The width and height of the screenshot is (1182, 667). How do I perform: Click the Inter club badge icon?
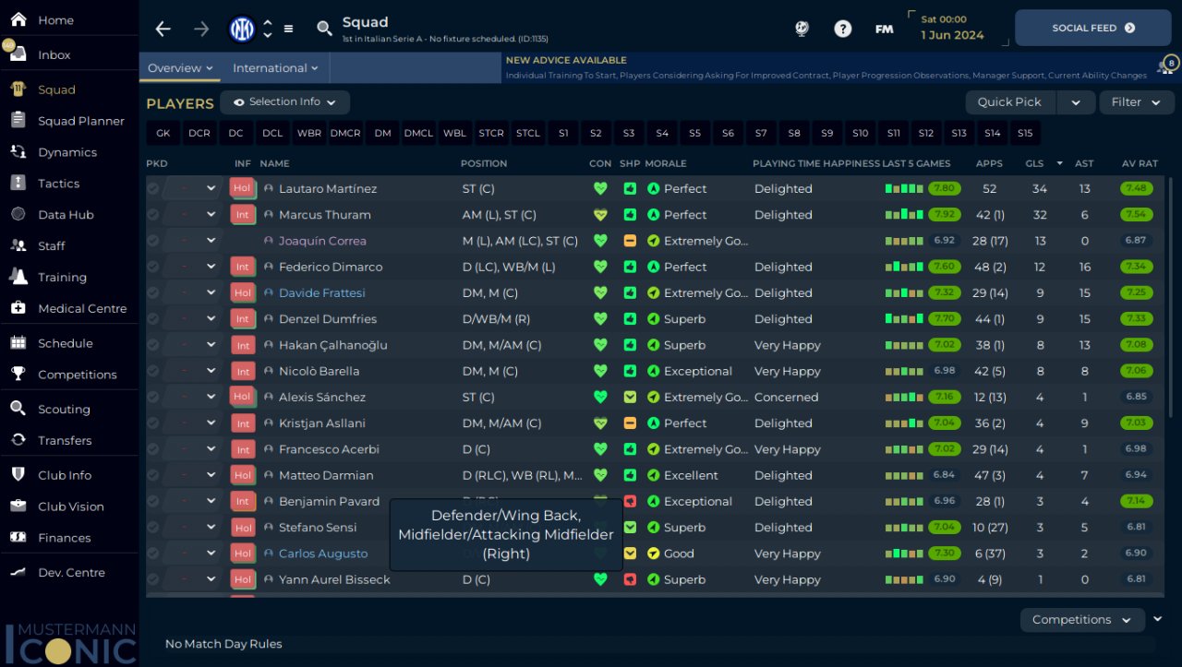tap(242, 29)
